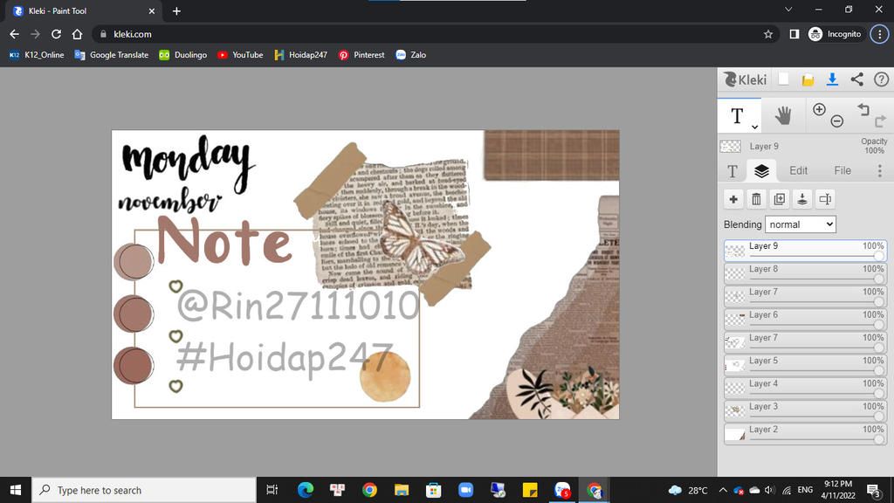The width and height of the screenshot is (894, 503).
Task: Open Duolingo bookmark
Action: [183, 55]
